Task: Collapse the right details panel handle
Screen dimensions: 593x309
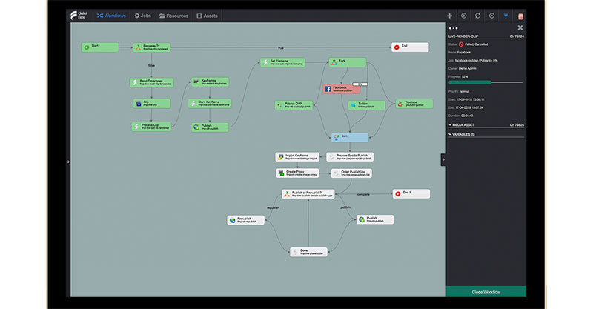Action: click(x=443, y=159)
